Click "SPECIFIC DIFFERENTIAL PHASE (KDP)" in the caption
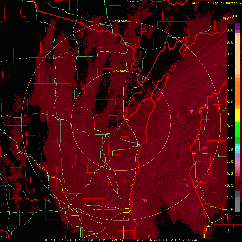This screenshot has height=242, width=242. 84,240
